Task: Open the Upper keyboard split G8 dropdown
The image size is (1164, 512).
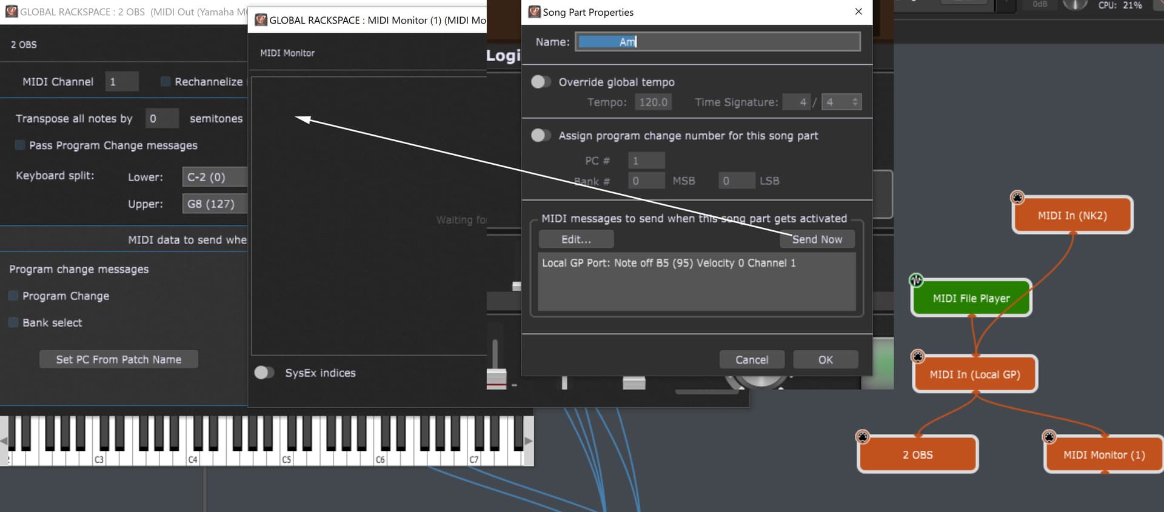Action: click(x=214, y=204)
